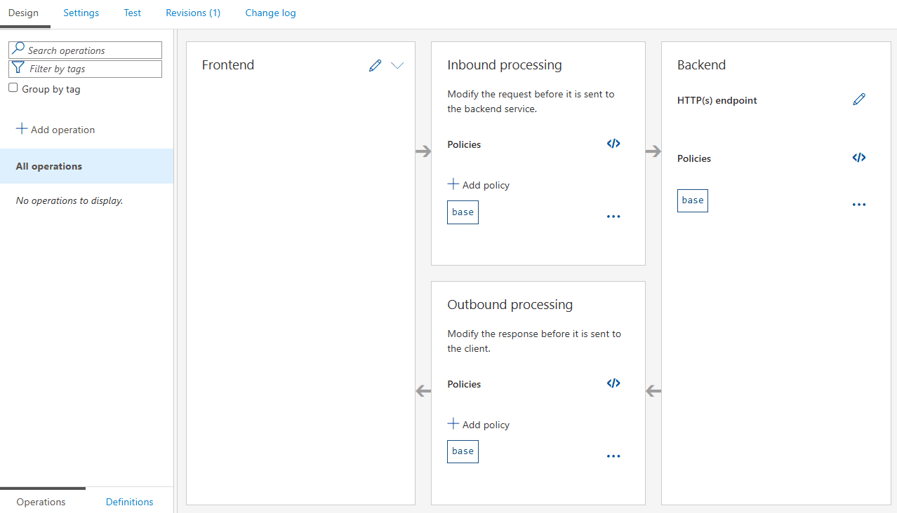Add policy to Inbound processing
This screenshot has width=897, height=513.
click(x=479, y=185)
